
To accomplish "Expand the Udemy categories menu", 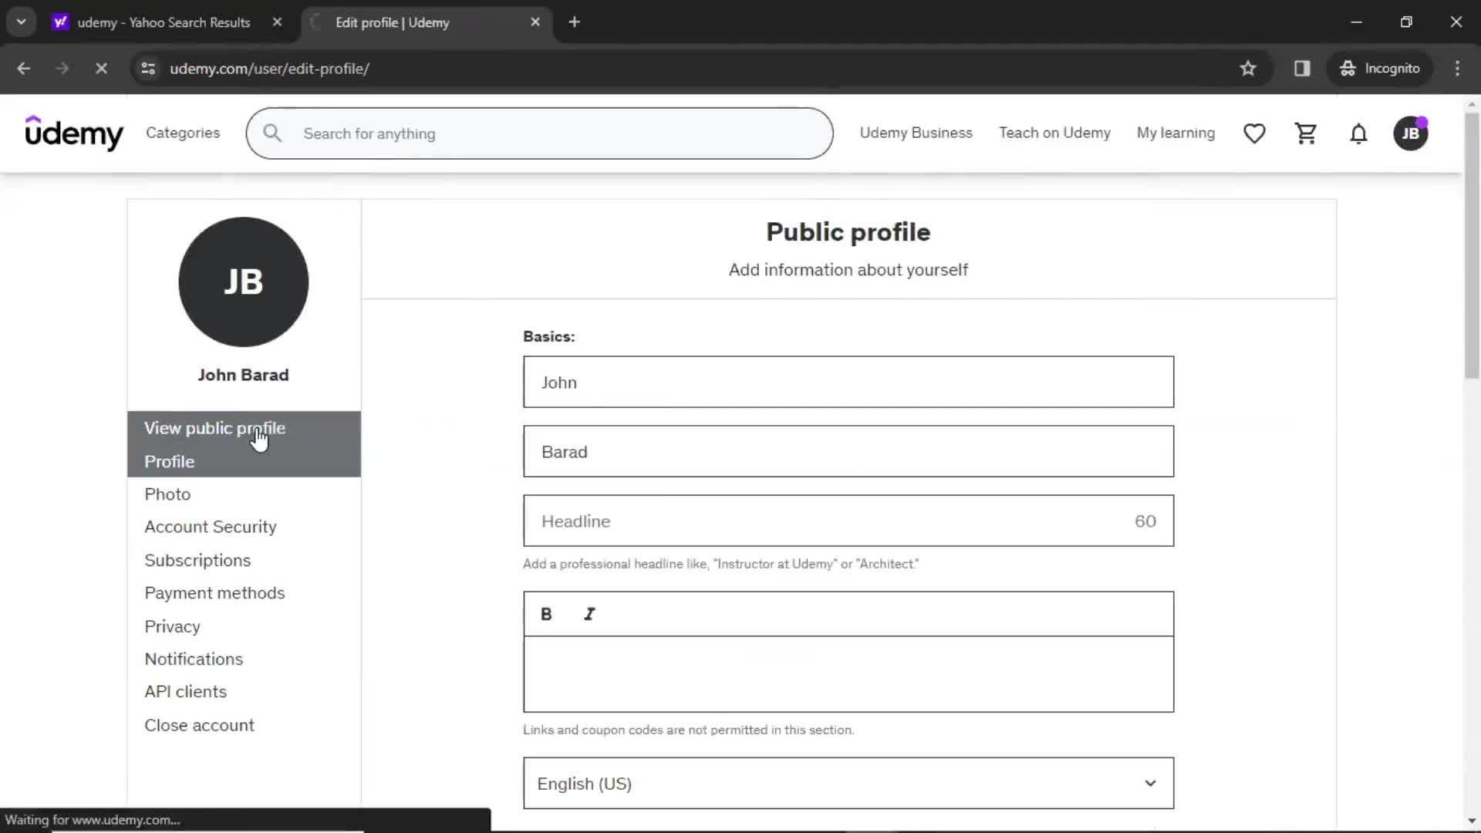I will point(183,133).
